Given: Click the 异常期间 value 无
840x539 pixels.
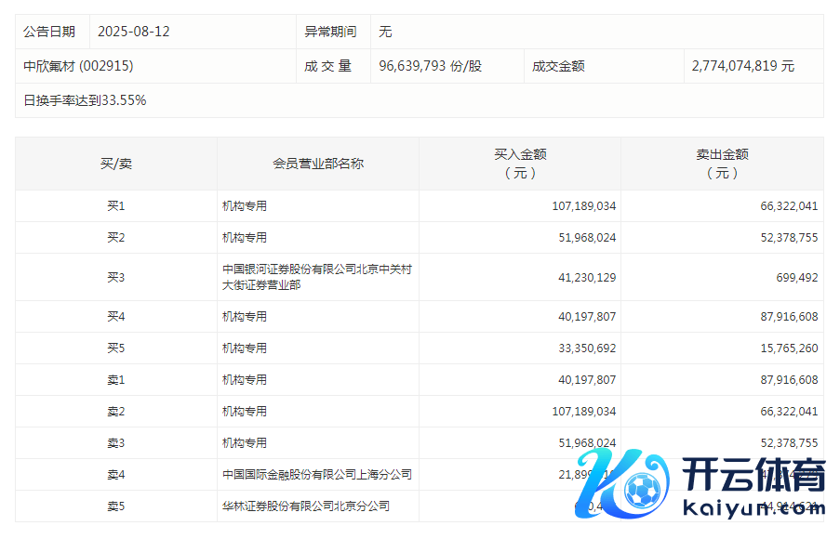Looking at the screenshot, I should pyautogui.click(x=385, y=32).
